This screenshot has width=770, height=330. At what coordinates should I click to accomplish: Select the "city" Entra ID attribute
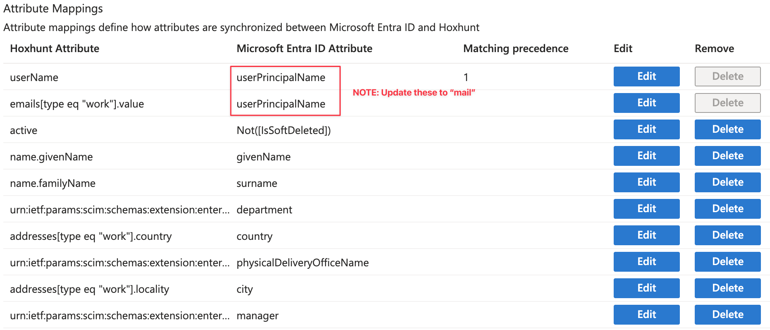(244, 289)
